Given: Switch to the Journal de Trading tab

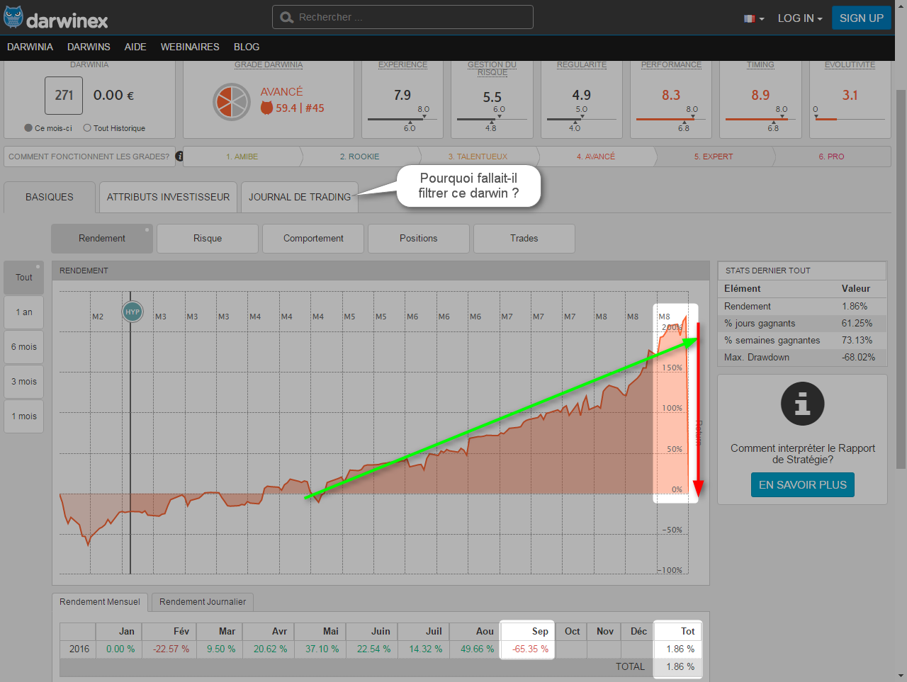Looking at the screenshot, I should (x=299, y=197).
